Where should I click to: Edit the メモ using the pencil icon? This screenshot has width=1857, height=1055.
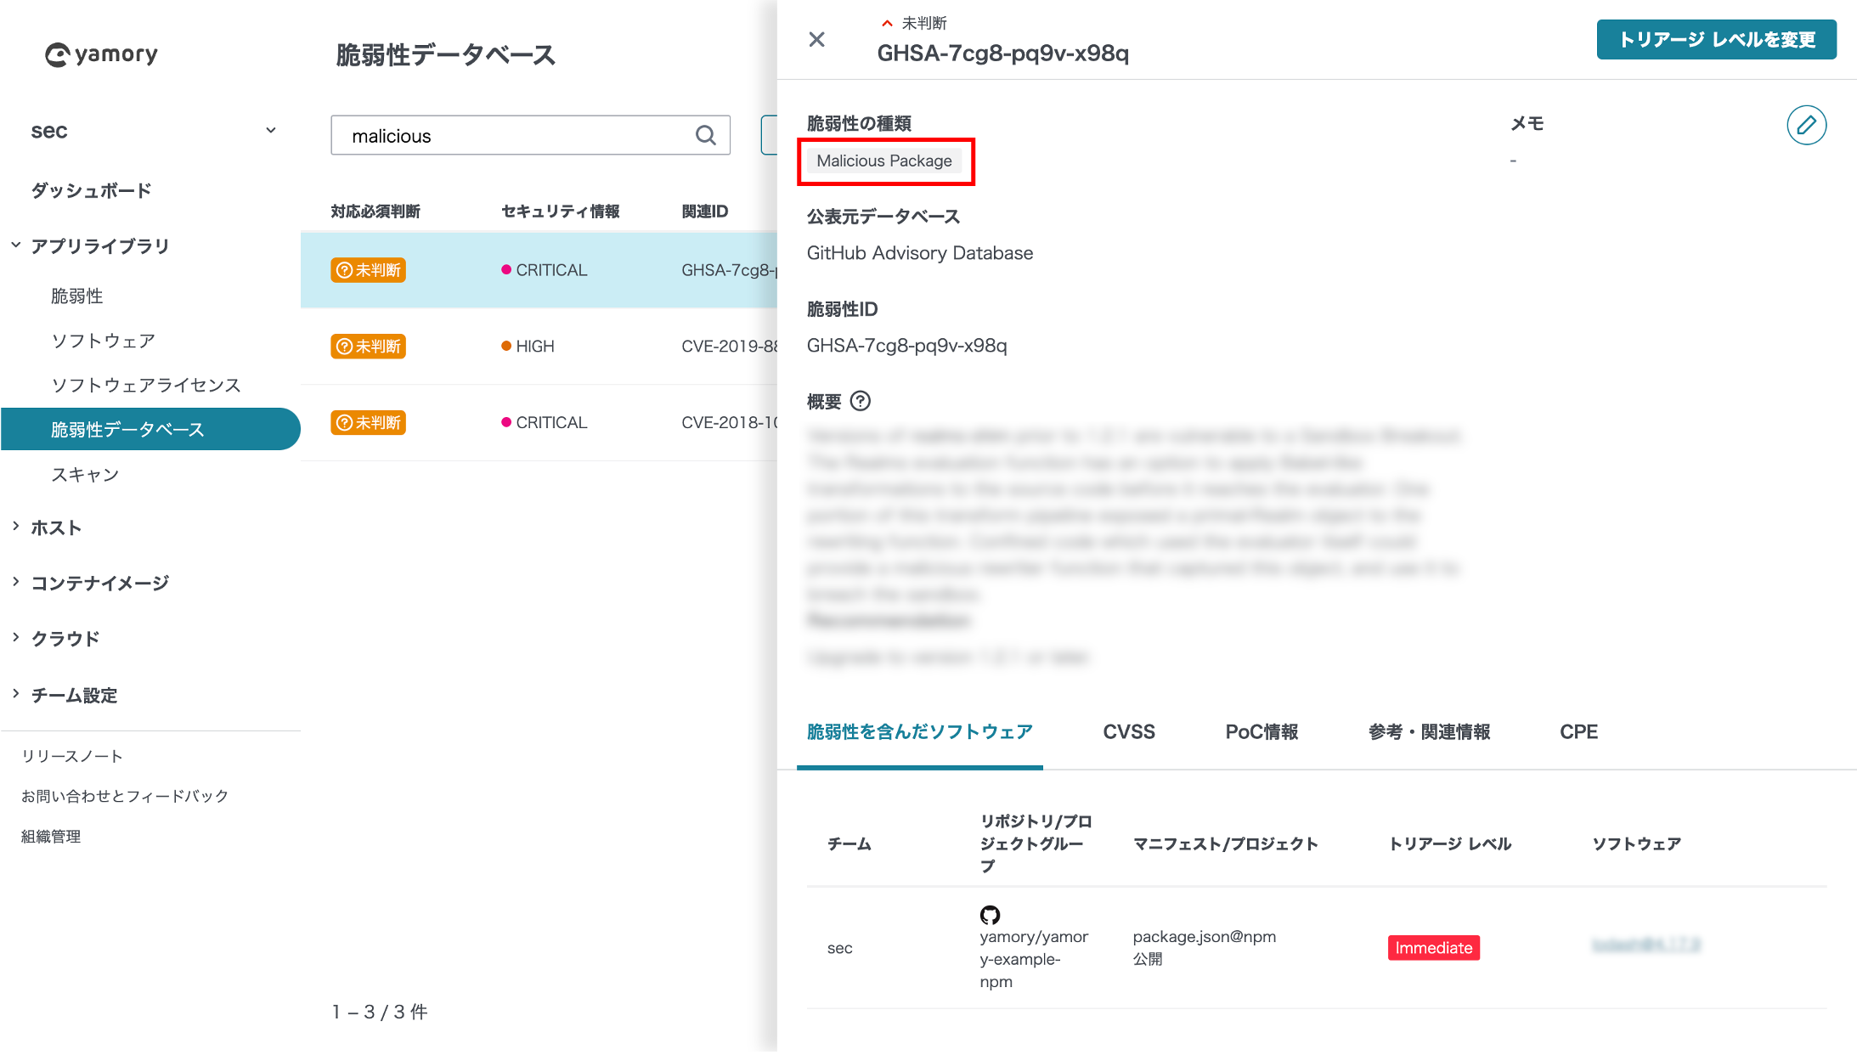point(1807,126)
